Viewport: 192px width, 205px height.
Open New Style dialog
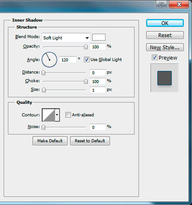click(165, 47)
